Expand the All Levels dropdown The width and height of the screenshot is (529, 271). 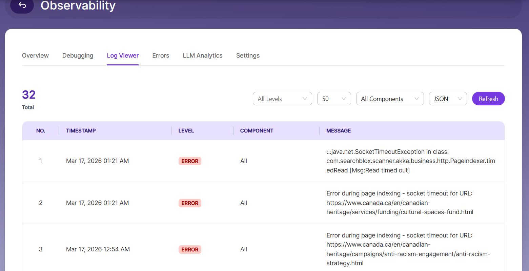(x=282, y=99)
